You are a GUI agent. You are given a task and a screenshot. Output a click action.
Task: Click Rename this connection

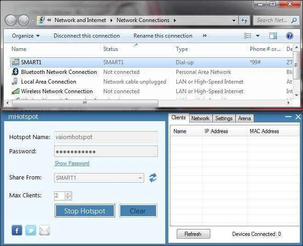coord(163,36)
